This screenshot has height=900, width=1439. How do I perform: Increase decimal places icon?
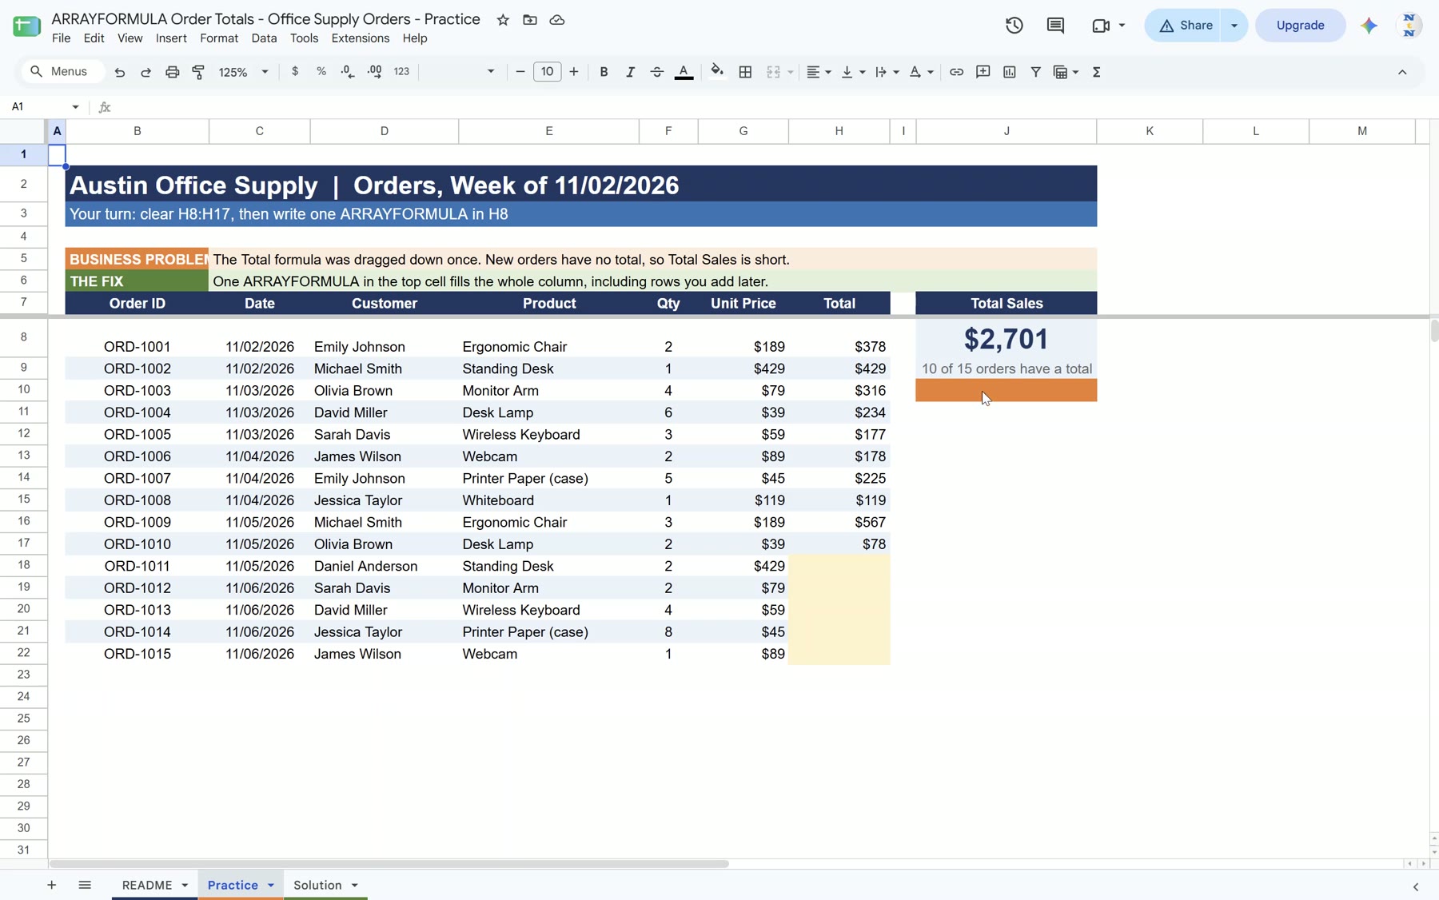[x=375, y=71]
